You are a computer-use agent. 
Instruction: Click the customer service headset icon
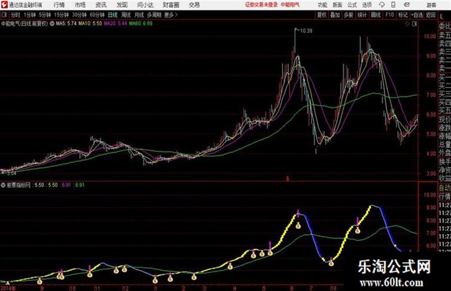pos(382,5)
